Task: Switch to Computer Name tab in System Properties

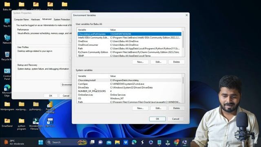Action: pyautogui.click(x=21, y=20)
